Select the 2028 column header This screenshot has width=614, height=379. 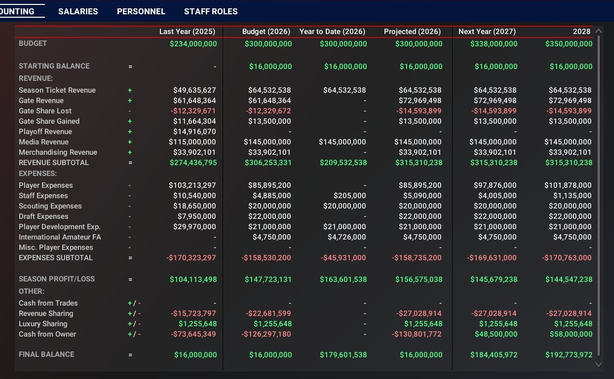(x=581, y=32)
